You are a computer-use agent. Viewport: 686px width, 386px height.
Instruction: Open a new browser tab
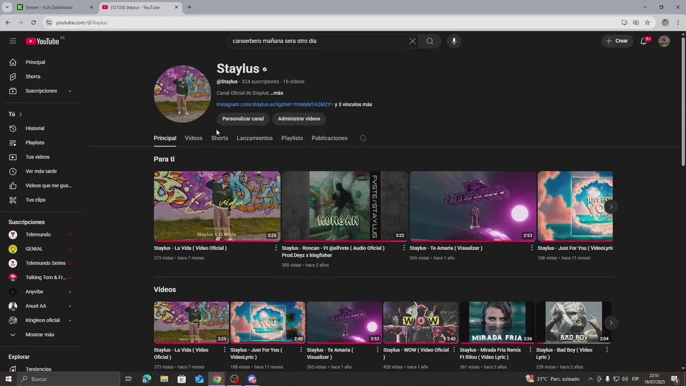coord(189,8)
